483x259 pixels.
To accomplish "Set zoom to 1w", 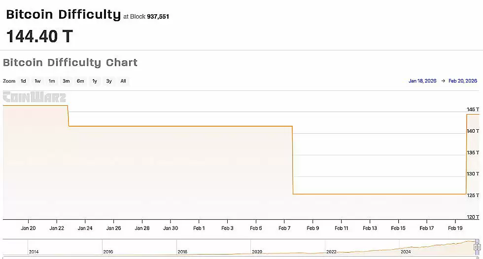I will tap(37, 81).
